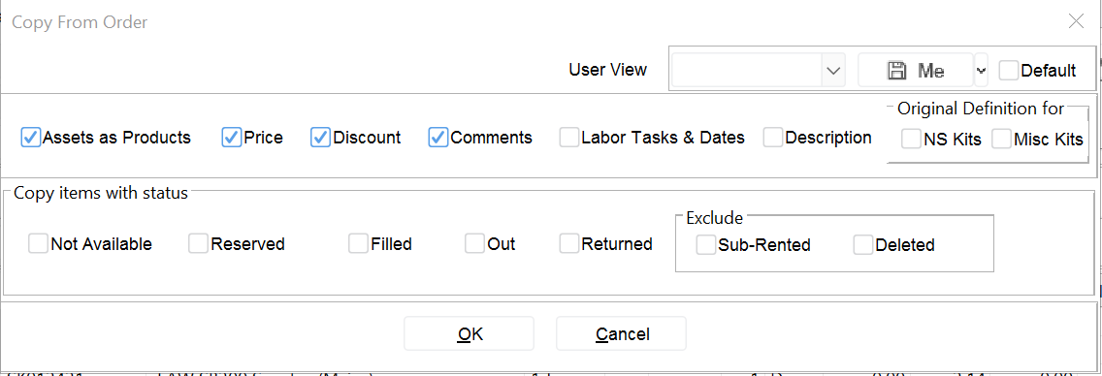Enable the Default checkbox

1009,70
